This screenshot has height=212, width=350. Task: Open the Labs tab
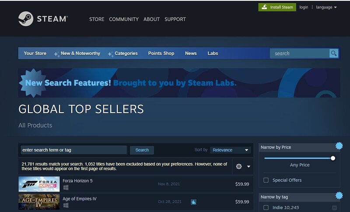[213, 53]
